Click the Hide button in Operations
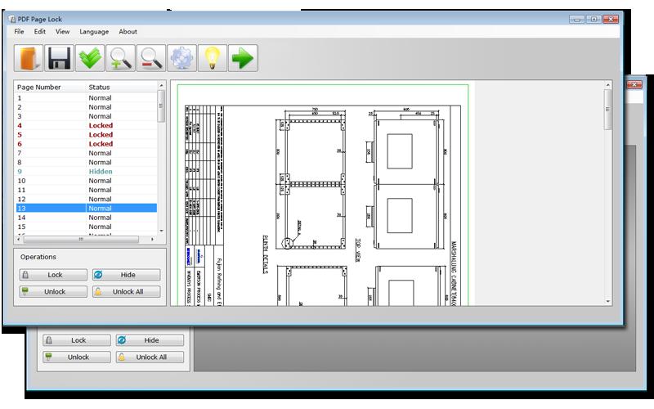The width and height of the screenshot is (654, 409). coord(127,275)
